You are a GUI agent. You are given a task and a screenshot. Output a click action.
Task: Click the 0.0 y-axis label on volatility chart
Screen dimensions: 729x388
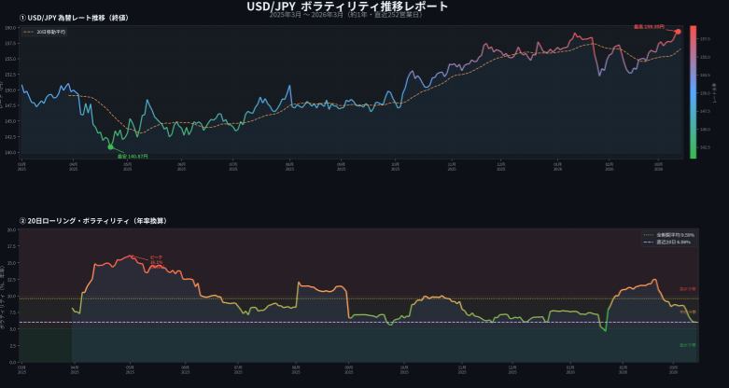point(13,363)
